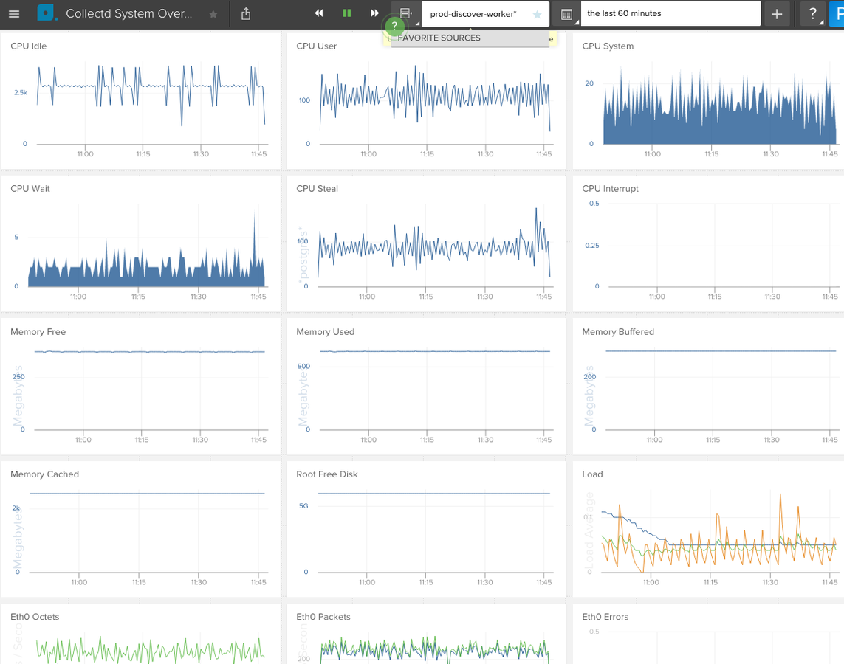Favorite the dashboard with the star icon
This screenshot has width=844, height=664.
coord(213,14)
